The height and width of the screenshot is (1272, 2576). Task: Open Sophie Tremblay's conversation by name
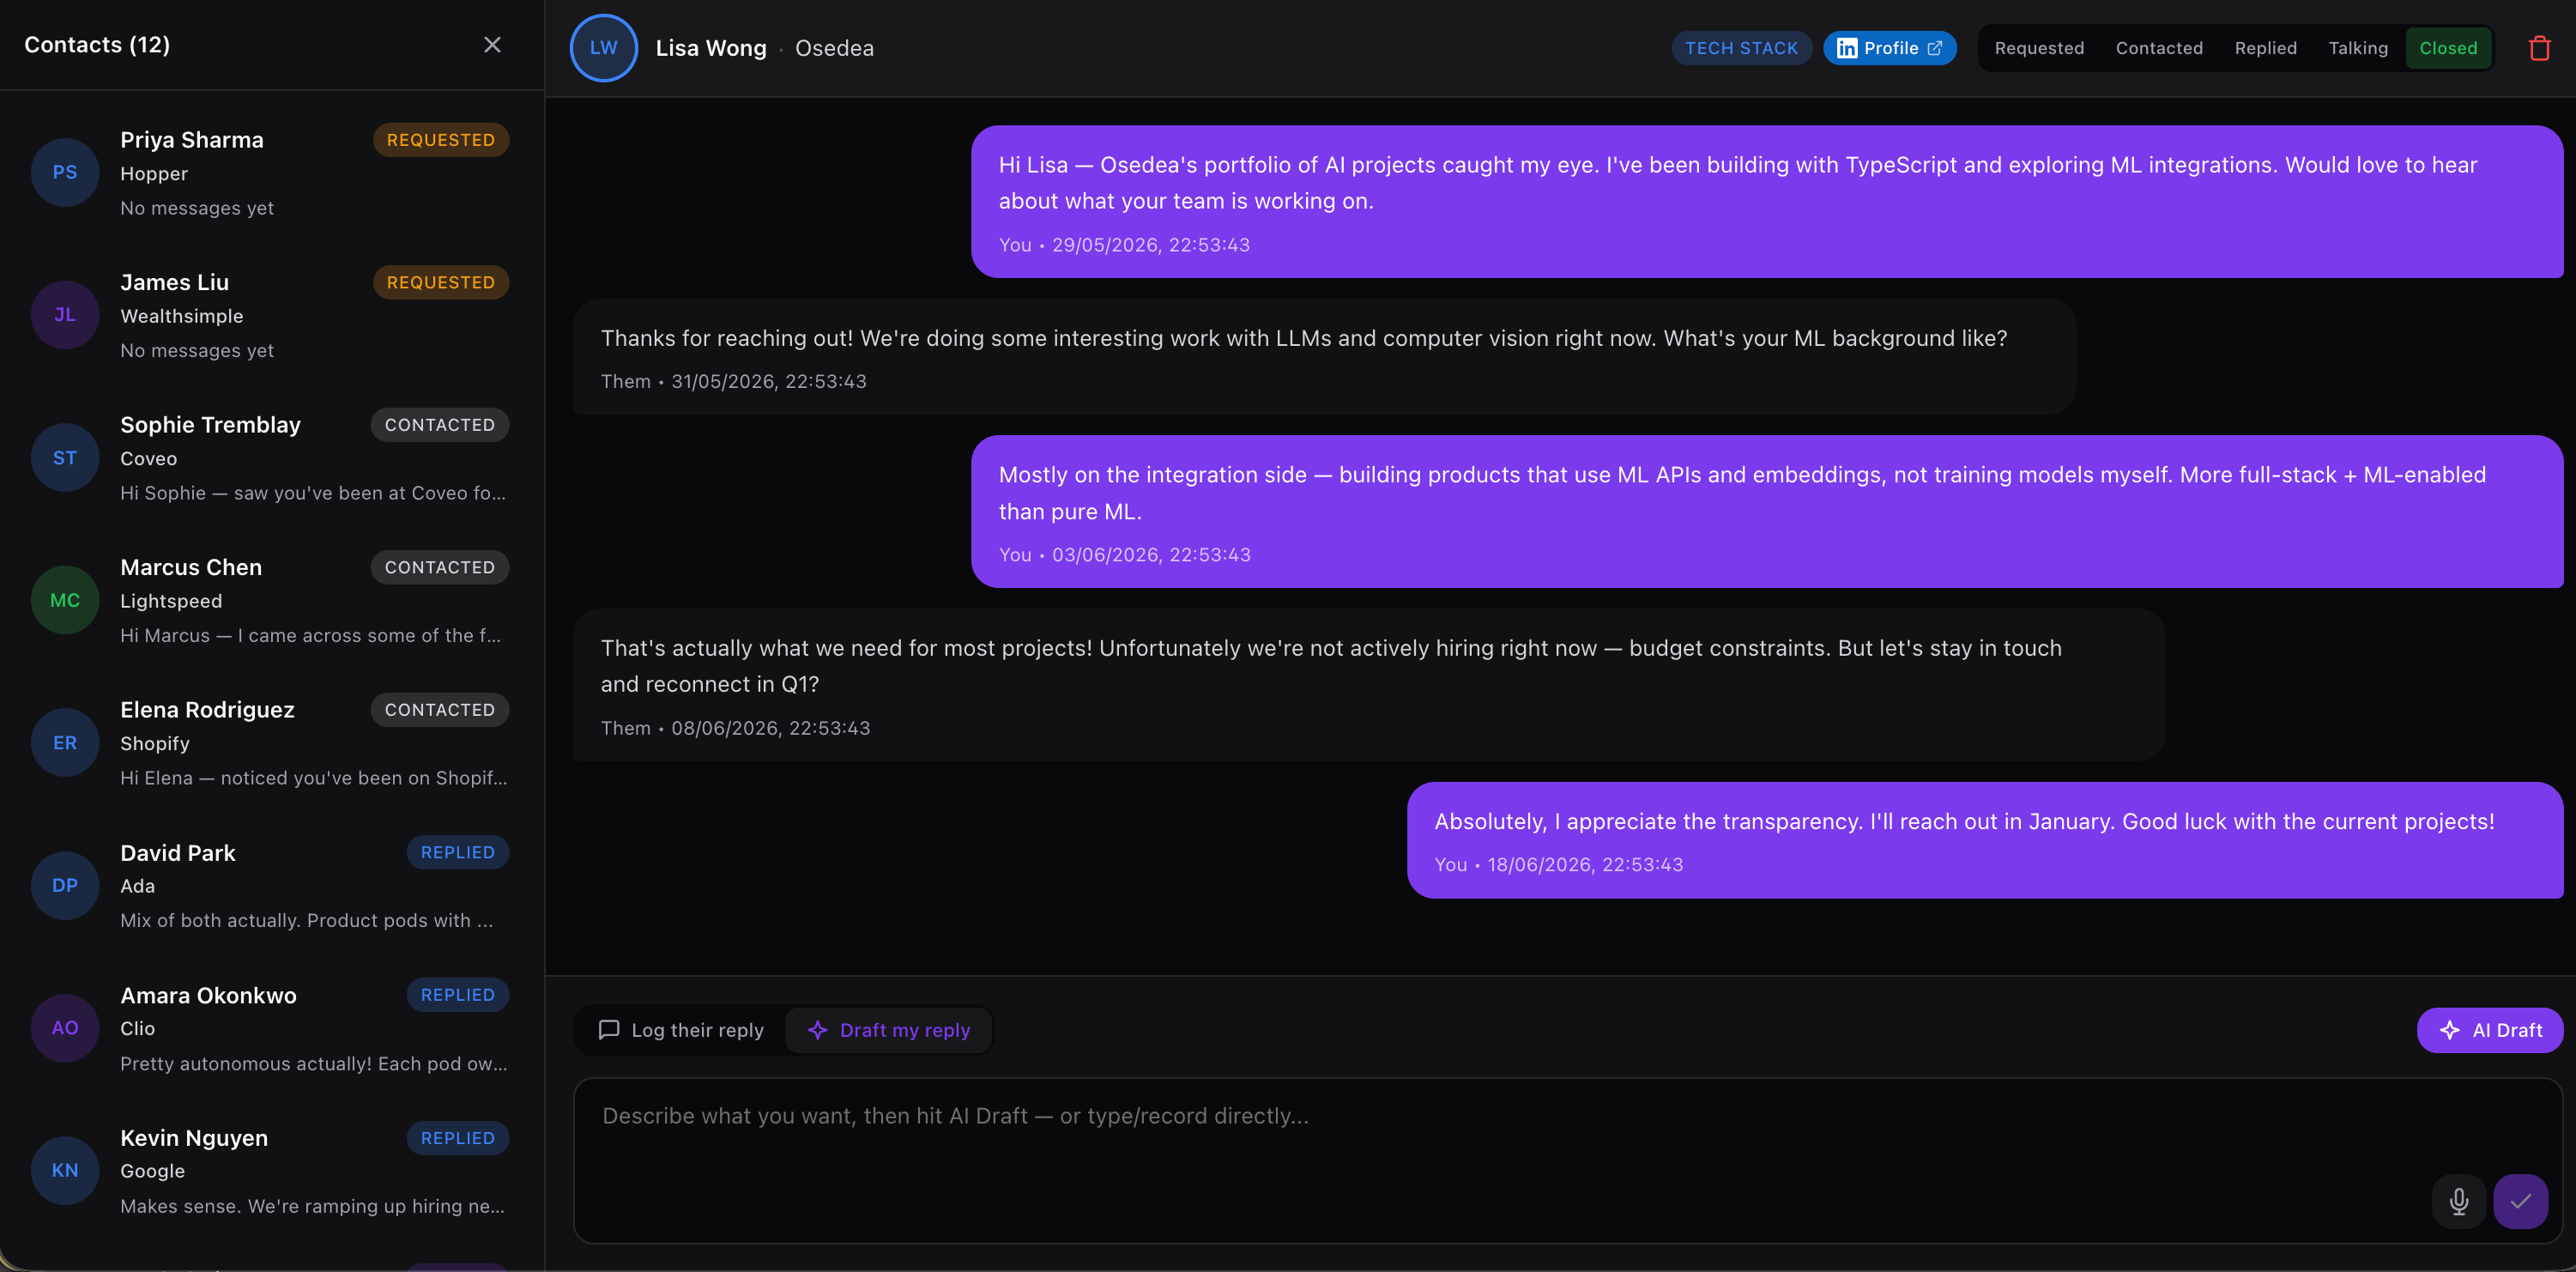point(210,425)
